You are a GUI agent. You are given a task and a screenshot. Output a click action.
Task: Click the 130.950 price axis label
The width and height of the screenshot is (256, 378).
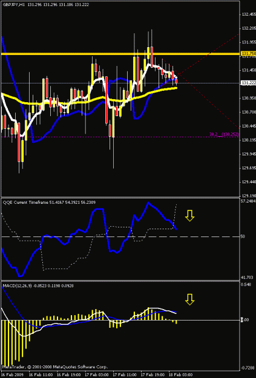[249, 98]
